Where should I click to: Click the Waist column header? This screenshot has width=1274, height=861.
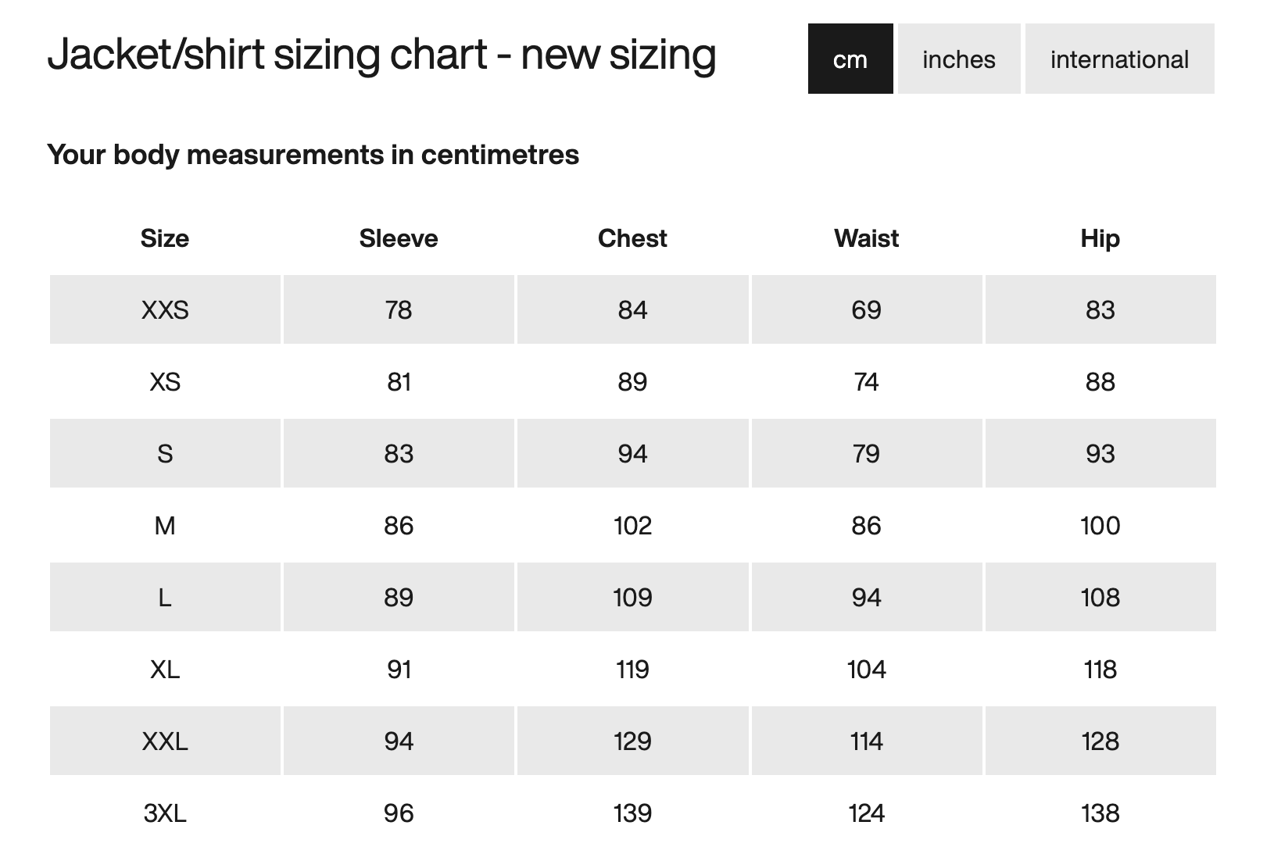pos(866,238)
